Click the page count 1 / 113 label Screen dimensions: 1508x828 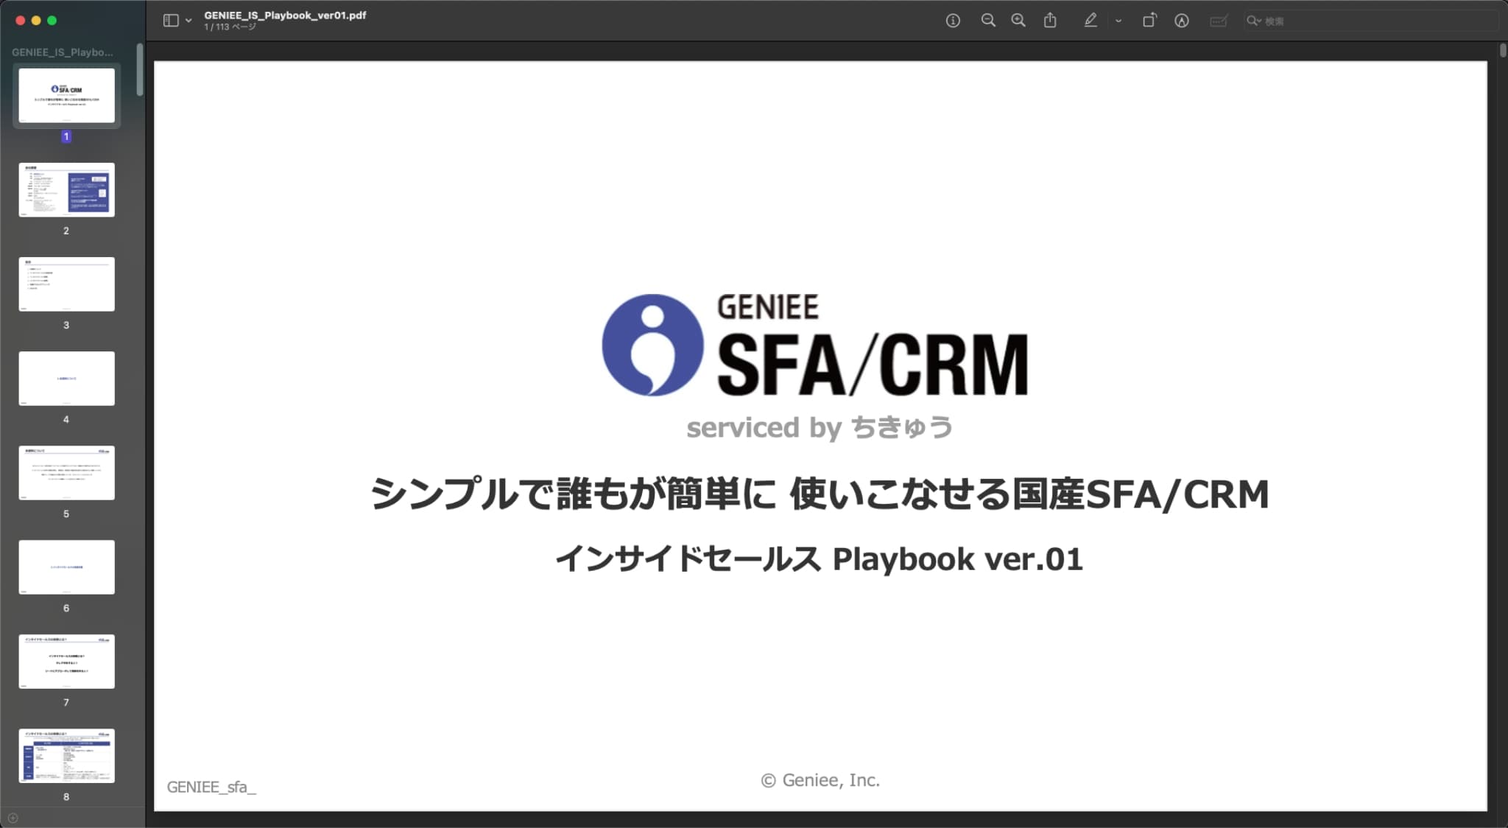230,27
